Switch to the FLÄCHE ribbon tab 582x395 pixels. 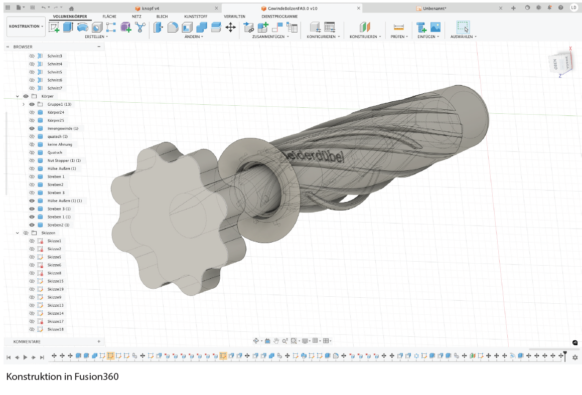click(x=109, y=17)
